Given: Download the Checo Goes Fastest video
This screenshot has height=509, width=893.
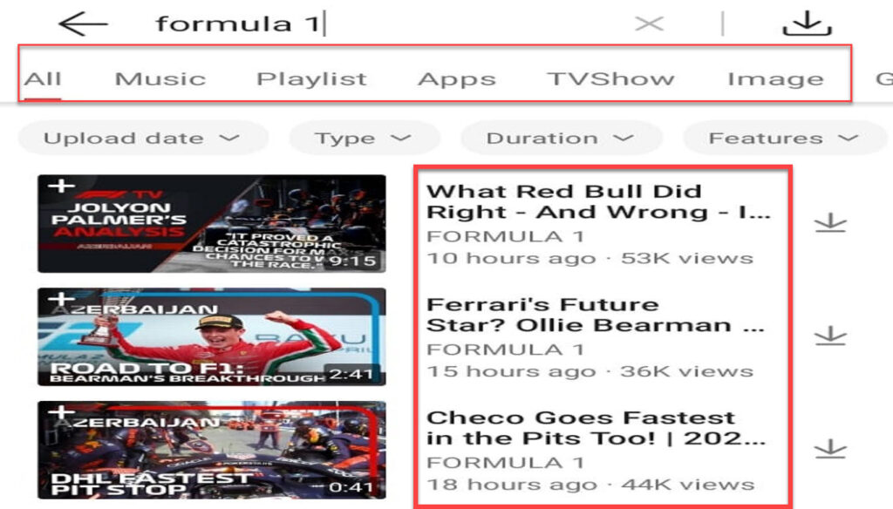Looking at the screenshot, I should (830, 449).
